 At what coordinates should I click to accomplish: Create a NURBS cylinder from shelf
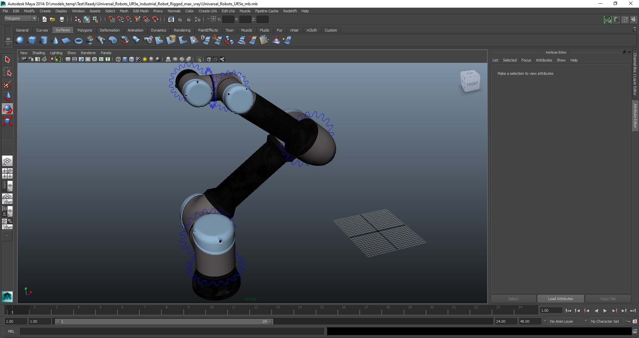tap(44, 40)
